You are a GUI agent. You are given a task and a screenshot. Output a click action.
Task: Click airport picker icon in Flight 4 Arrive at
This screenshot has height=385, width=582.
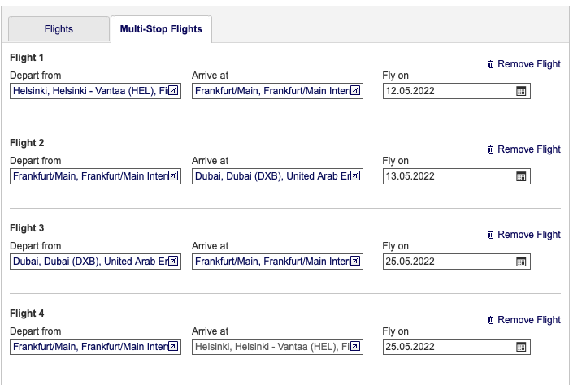[x=355, y=348]
